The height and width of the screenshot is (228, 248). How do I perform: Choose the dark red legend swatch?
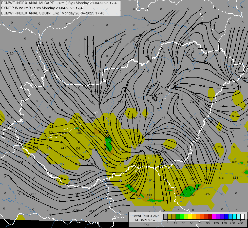click(x=210, y=217)
